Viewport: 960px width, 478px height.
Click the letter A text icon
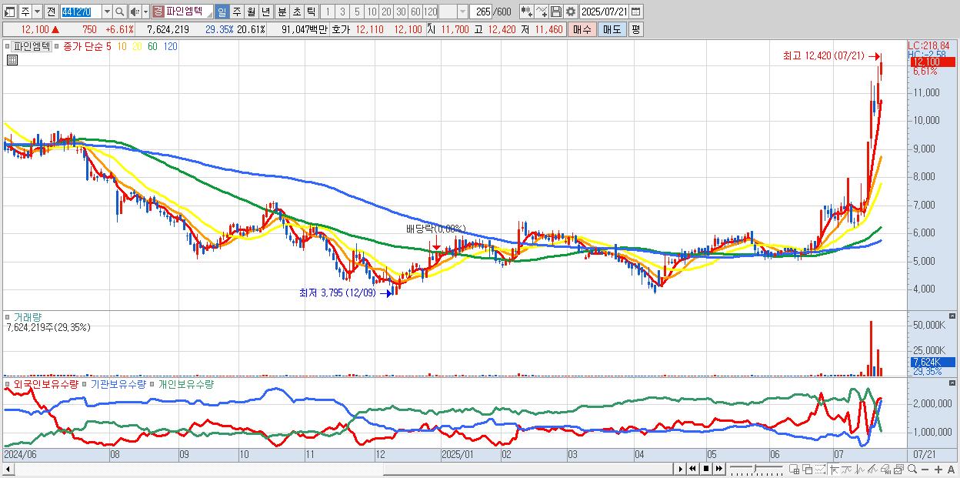tap(951, 470)
